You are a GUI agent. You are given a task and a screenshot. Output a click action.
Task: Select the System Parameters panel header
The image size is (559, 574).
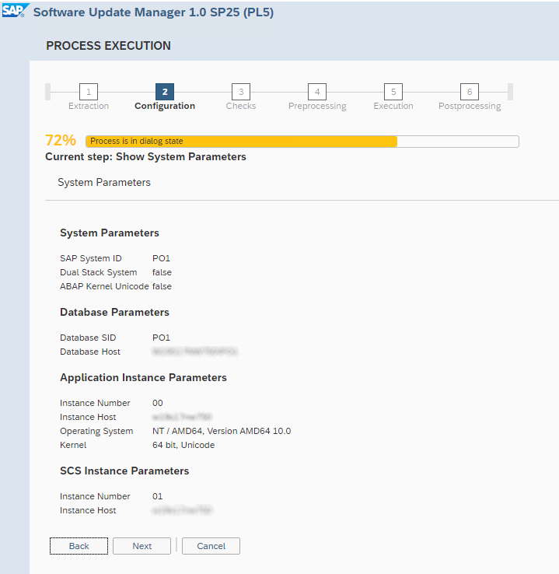[104, 183]
